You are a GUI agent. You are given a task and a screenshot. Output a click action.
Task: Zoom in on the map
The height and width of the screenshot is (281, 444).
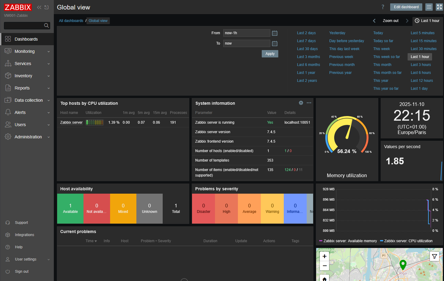[x=324, y=257]
